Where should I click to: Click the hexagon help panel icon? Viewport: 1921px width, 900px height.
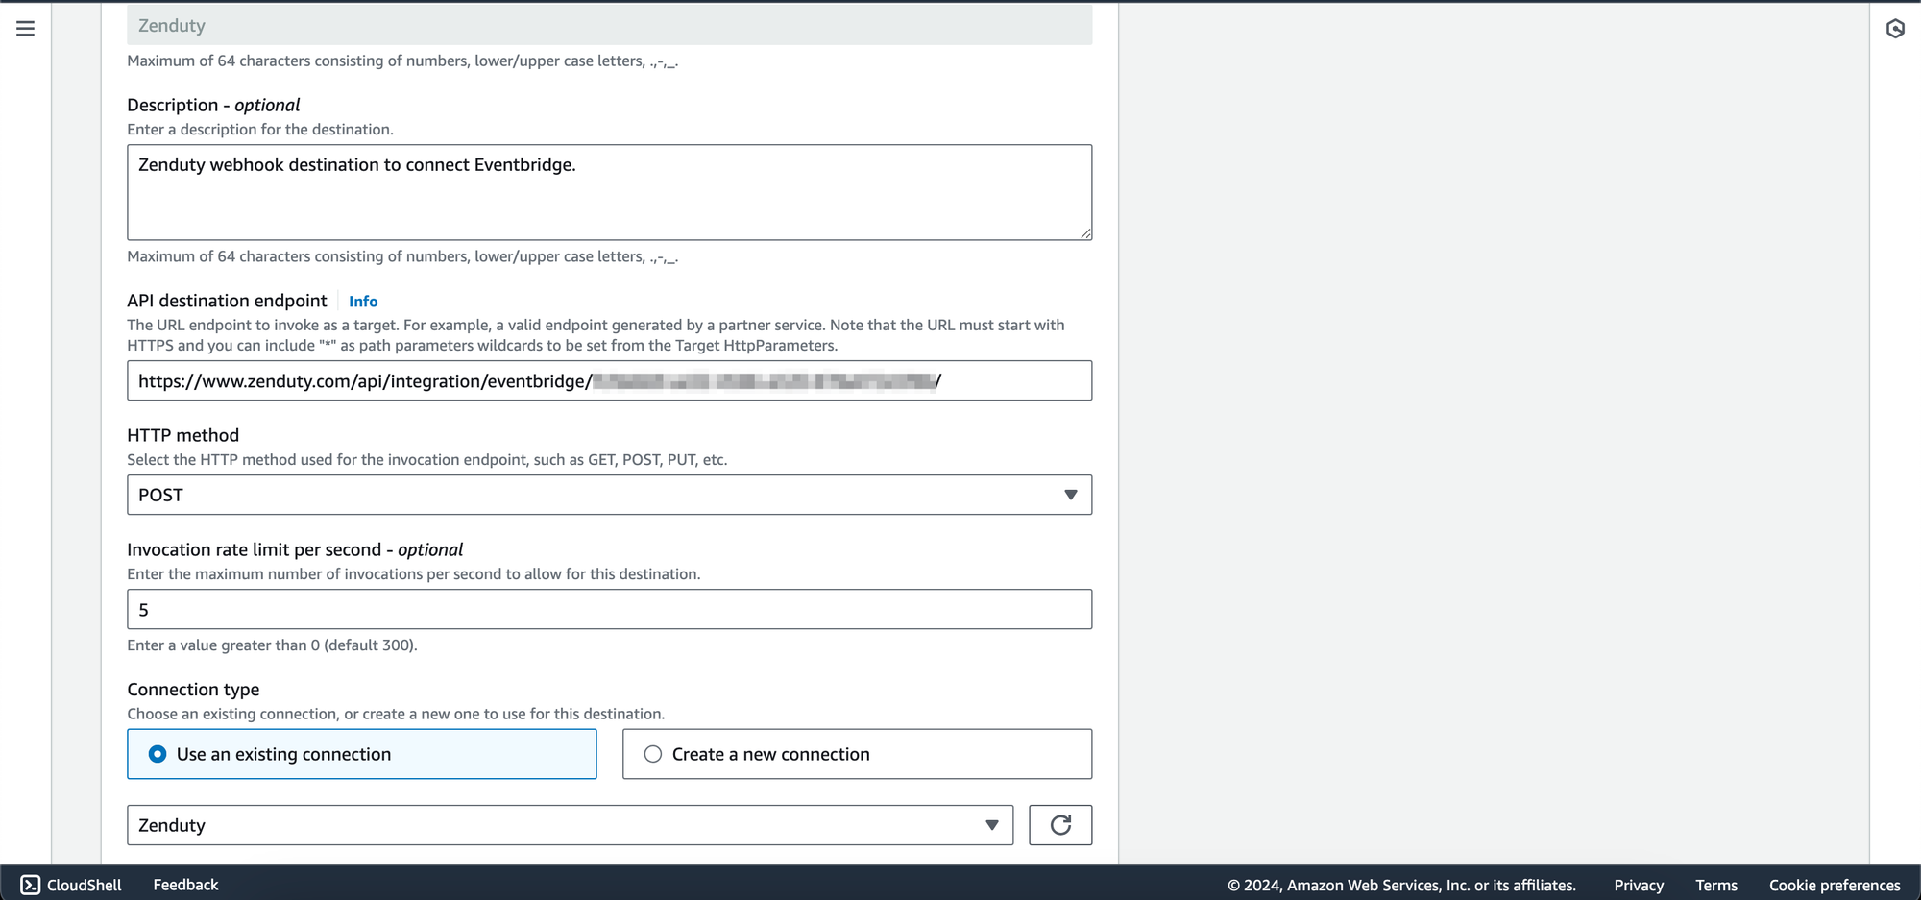(1895, 29)
